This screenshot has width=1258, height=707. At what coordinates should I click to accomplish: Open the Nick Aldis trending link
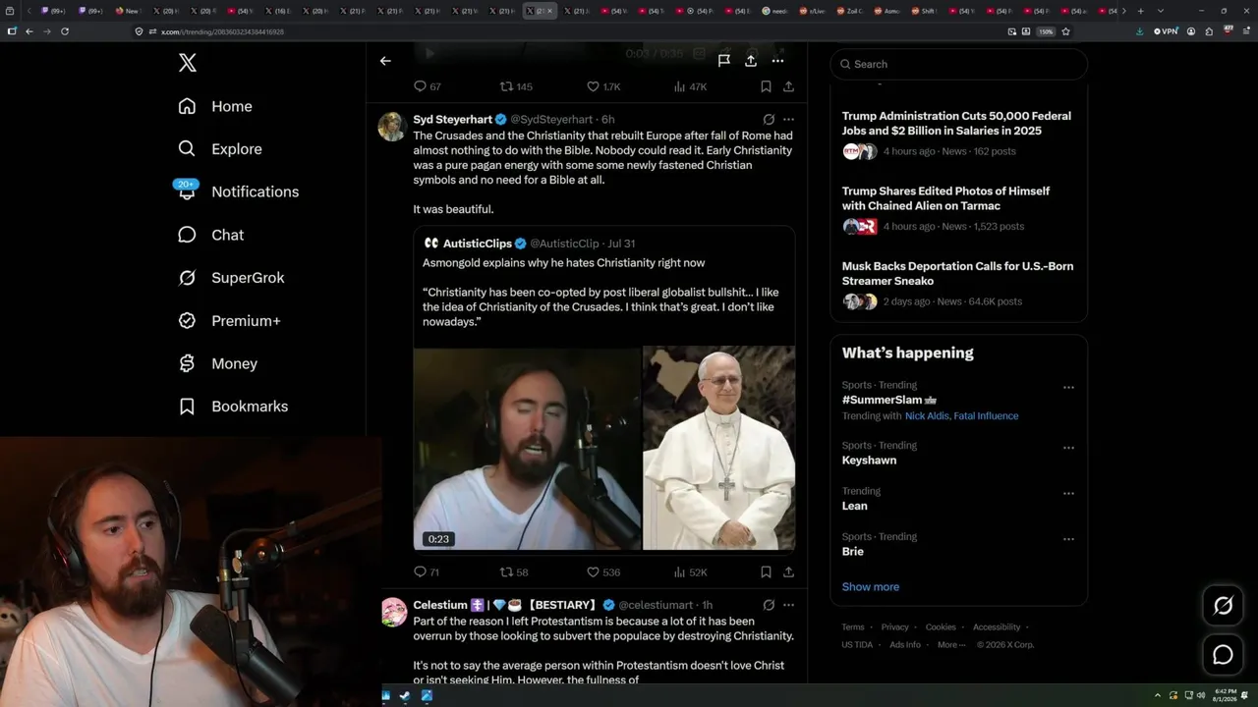[x=927, y=416]
